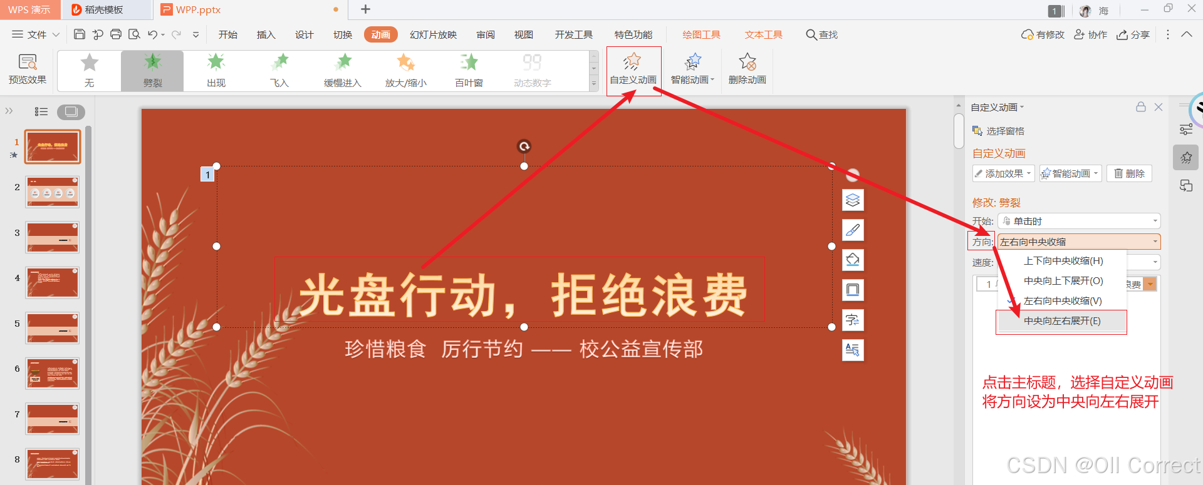Click the Redo arrow icon
Screen dimensions: 1203x485
(177, 34)
